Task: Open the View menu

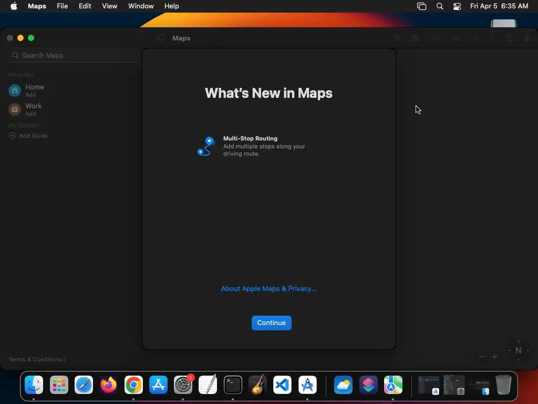Action: pyautogui.click(x=109, y=6)
